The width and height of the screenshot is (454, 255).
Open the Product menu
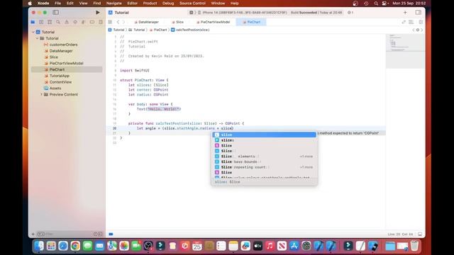pos(150,3)
